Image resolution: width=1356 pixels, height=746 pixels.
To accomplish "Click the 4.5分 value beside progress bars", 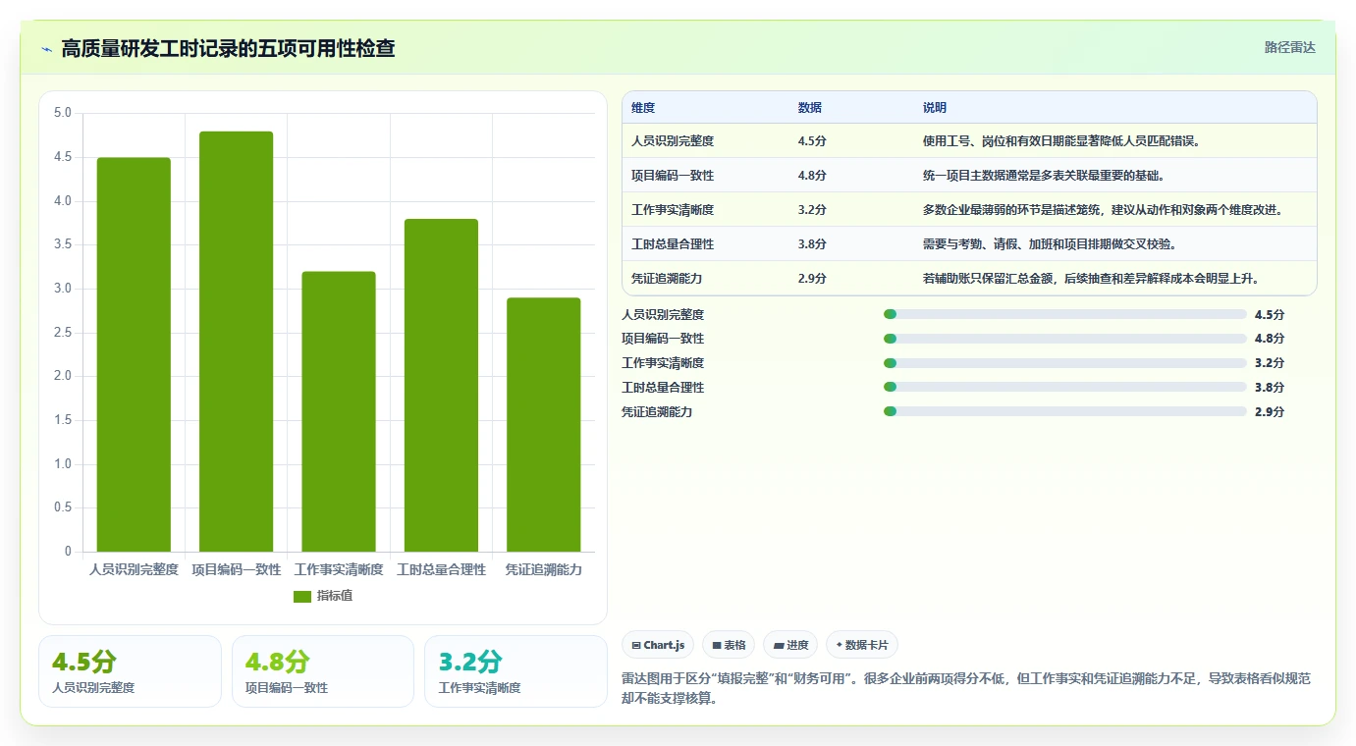I will coord(1270,314).
